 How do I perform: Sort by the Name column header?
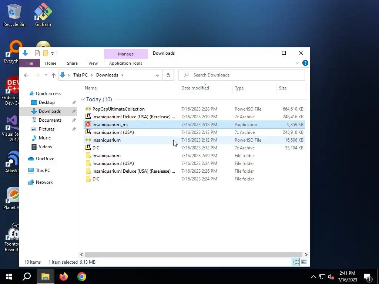pyautogui.click(x=91, y=88)
